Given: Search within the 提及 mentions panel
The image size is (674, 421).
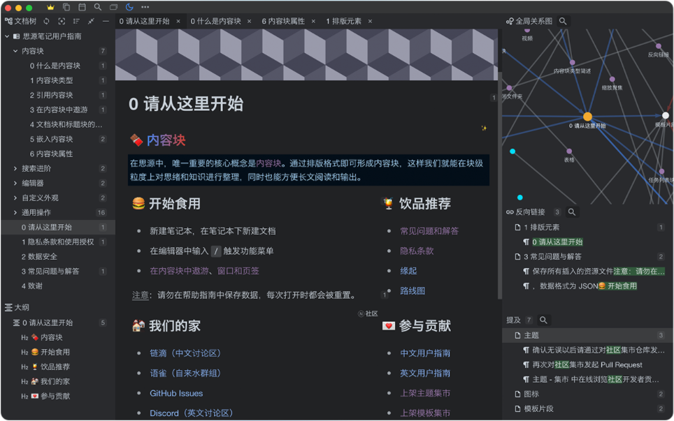Looking at the screenshot, I should (544, 320).
